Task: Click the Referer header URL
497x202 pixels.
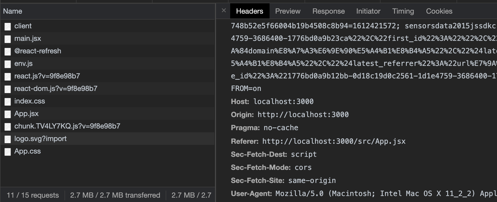Action: 334,141
